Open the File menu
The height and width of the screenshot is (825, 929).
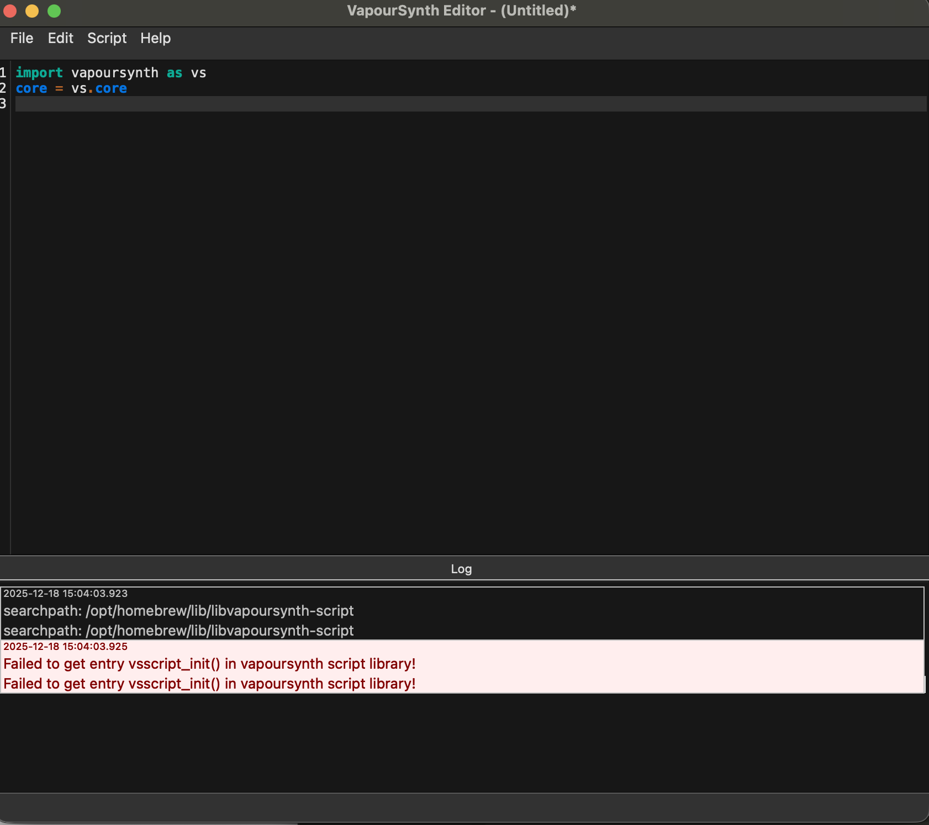(x=22, y=38)
